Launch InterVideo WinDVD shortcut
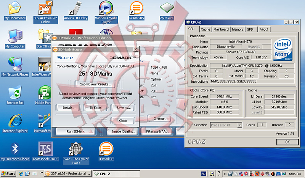Image resolution: width=305 pixels, height=178 pixels. coord(42,67)
